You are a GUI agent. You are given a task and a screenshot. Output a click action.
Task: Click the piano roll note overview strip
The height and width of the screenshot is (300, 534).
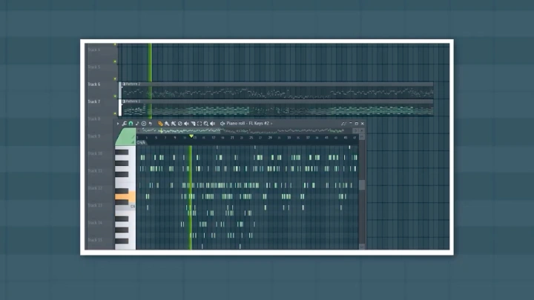tap(245, 130)
